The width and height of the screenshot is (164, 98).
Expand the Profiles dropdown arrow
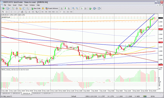click(x=9, y=8)
